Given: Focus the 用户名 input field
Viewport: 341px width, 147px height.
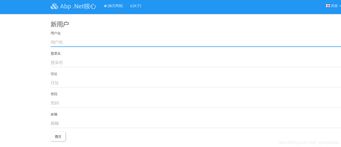Looking at the screenshot, I should point(196,42).
